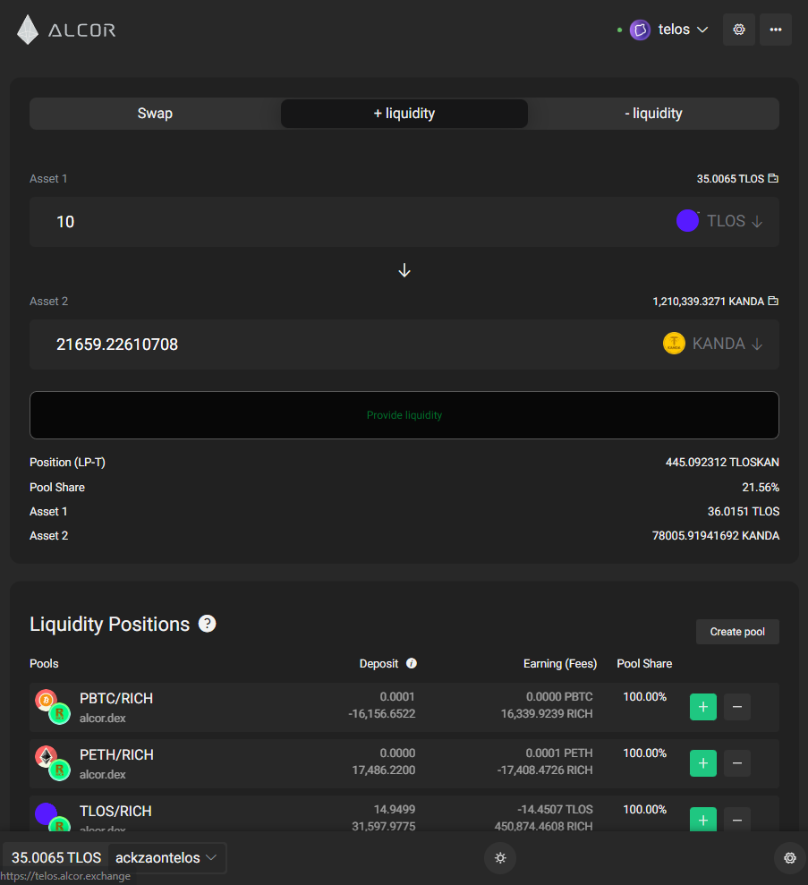Use max KANDA balance wallet icon
The width and height of the screenshot is (808, 885).
tap(773, 301)
